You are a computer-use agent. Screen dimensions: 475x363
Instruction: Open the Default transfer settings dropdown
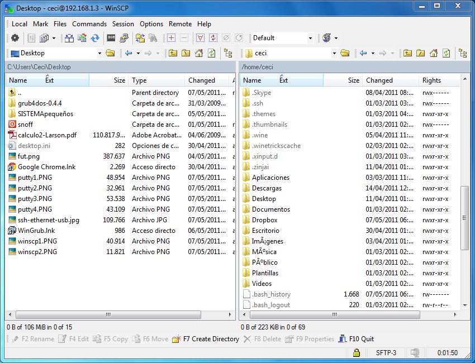(310, 38)
